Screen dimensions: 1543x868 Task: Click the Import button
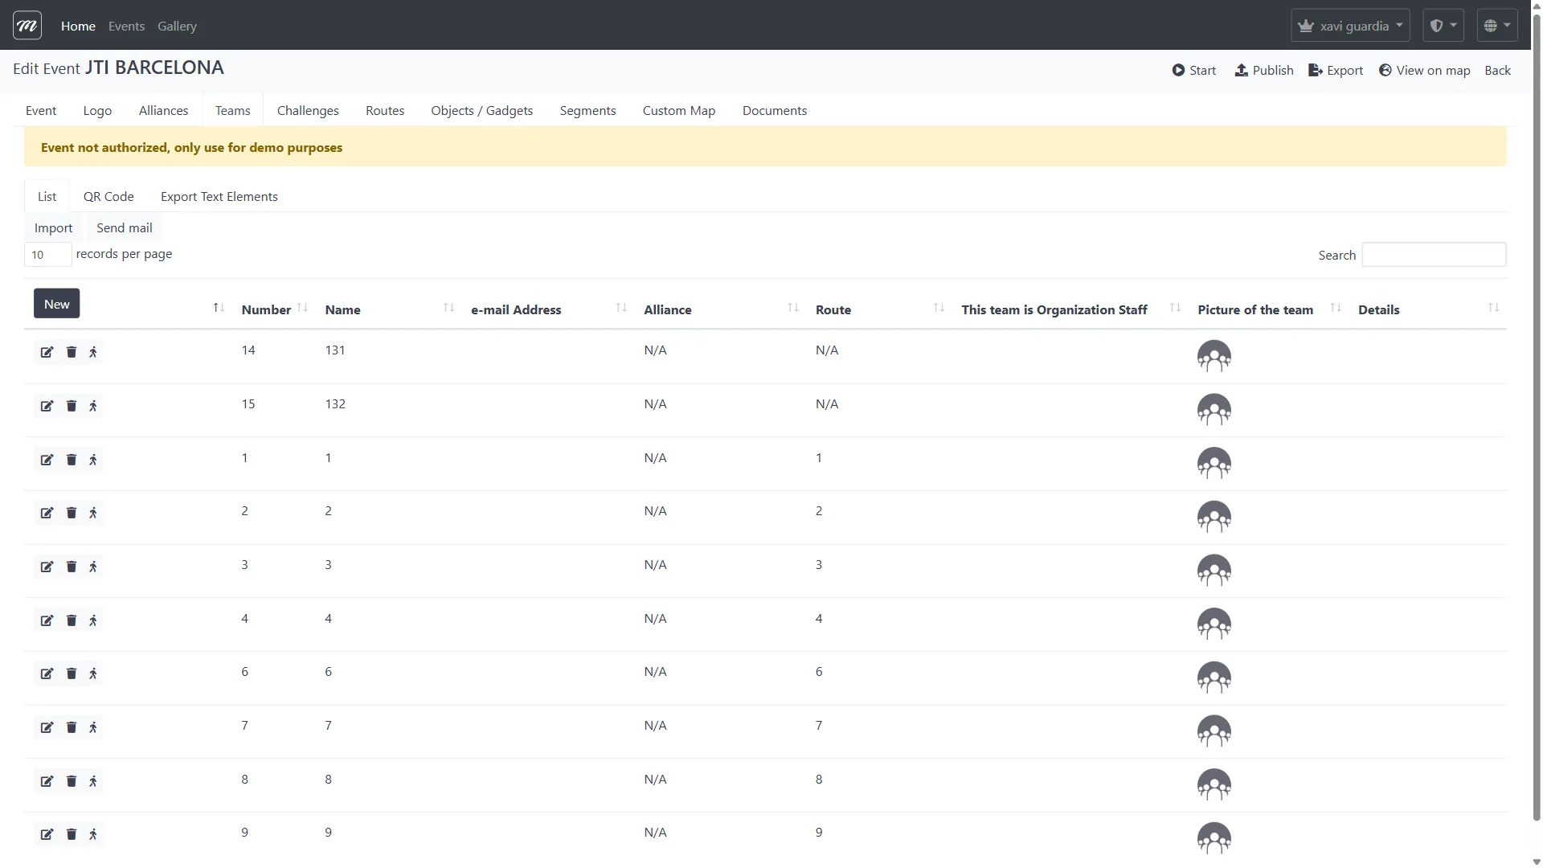tap(53, 227)
